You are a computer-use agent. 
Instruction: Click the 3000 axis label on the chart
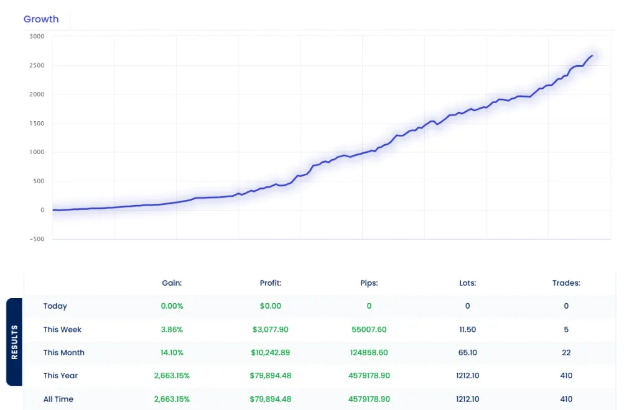37,36
